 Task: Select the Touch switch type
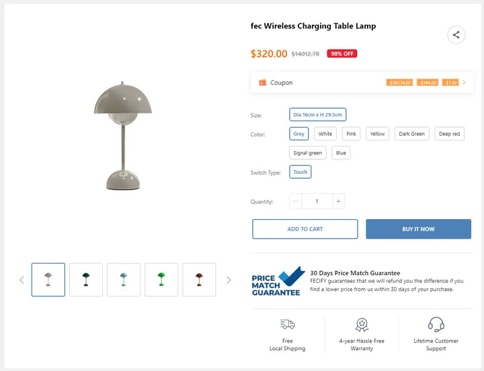coord(300,172)
